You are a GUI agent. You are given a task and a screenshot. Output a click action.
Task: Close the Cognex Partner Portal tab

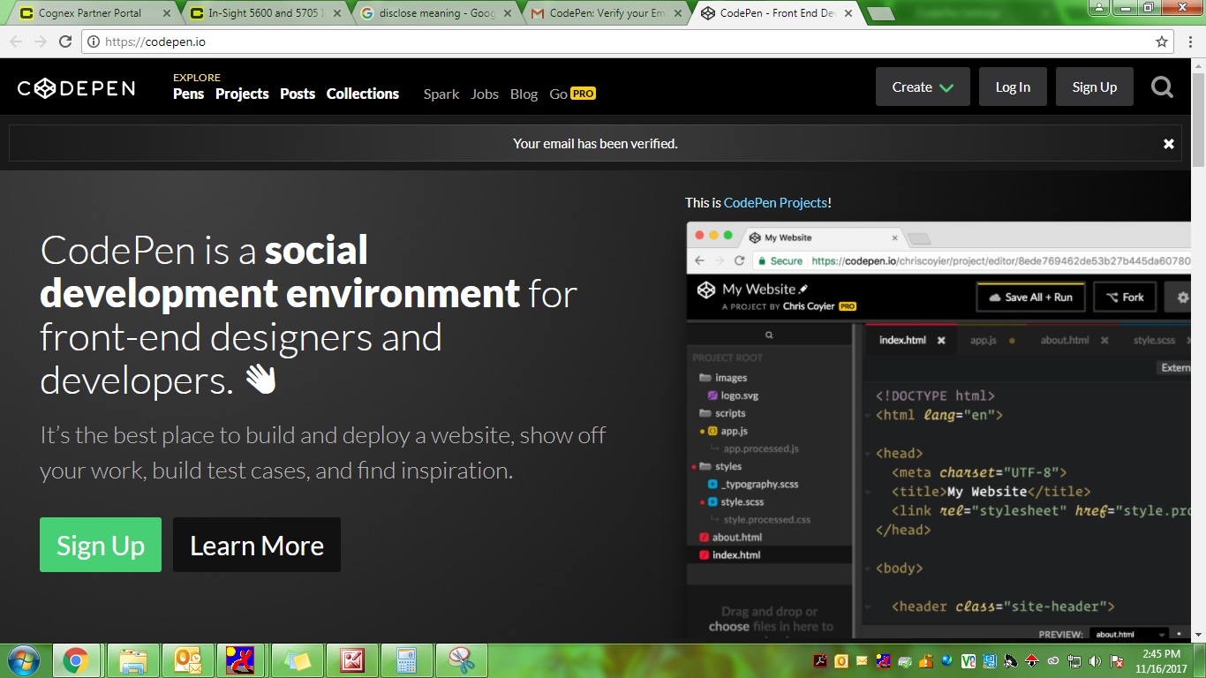pos(167,13)
